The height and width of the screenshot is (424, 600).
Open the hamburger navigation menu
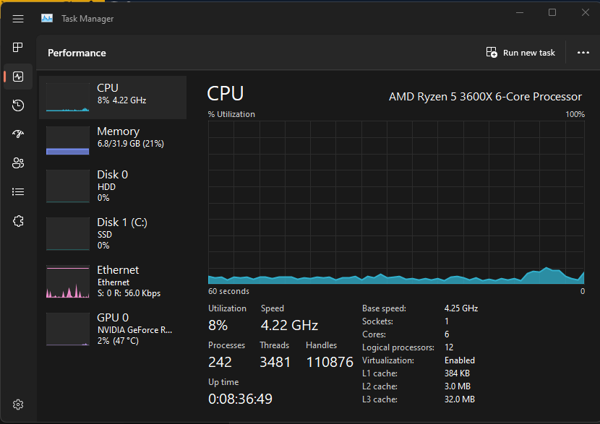coord(18,19)
